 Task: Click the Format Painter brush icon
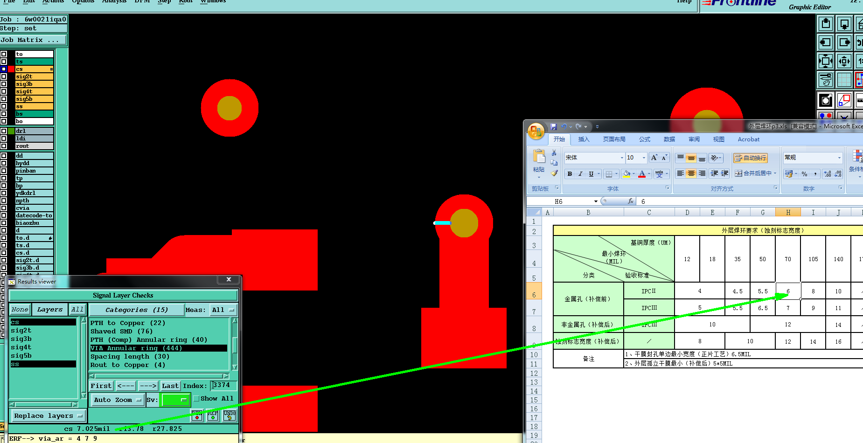[x=554, y=173]
